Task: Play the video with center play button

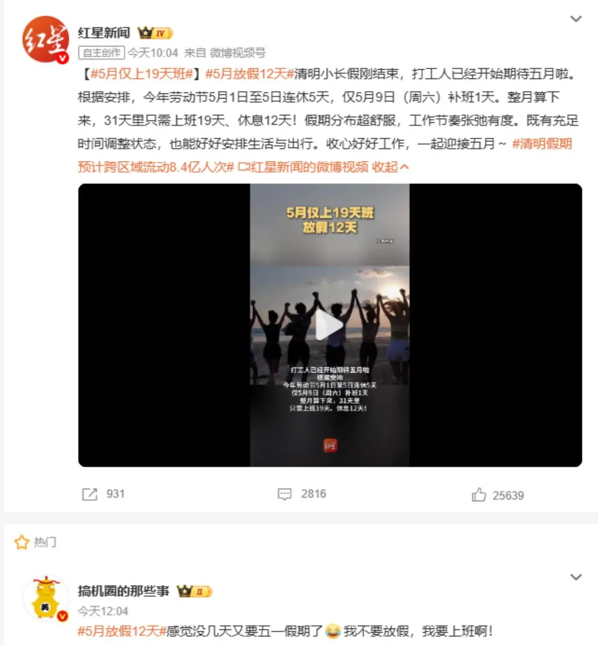Action: [x=329, y=326]
